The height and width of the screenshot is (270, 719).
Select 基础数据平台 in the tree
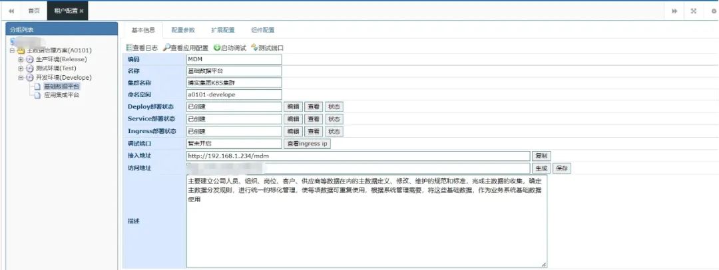click(x=61, y=86)
